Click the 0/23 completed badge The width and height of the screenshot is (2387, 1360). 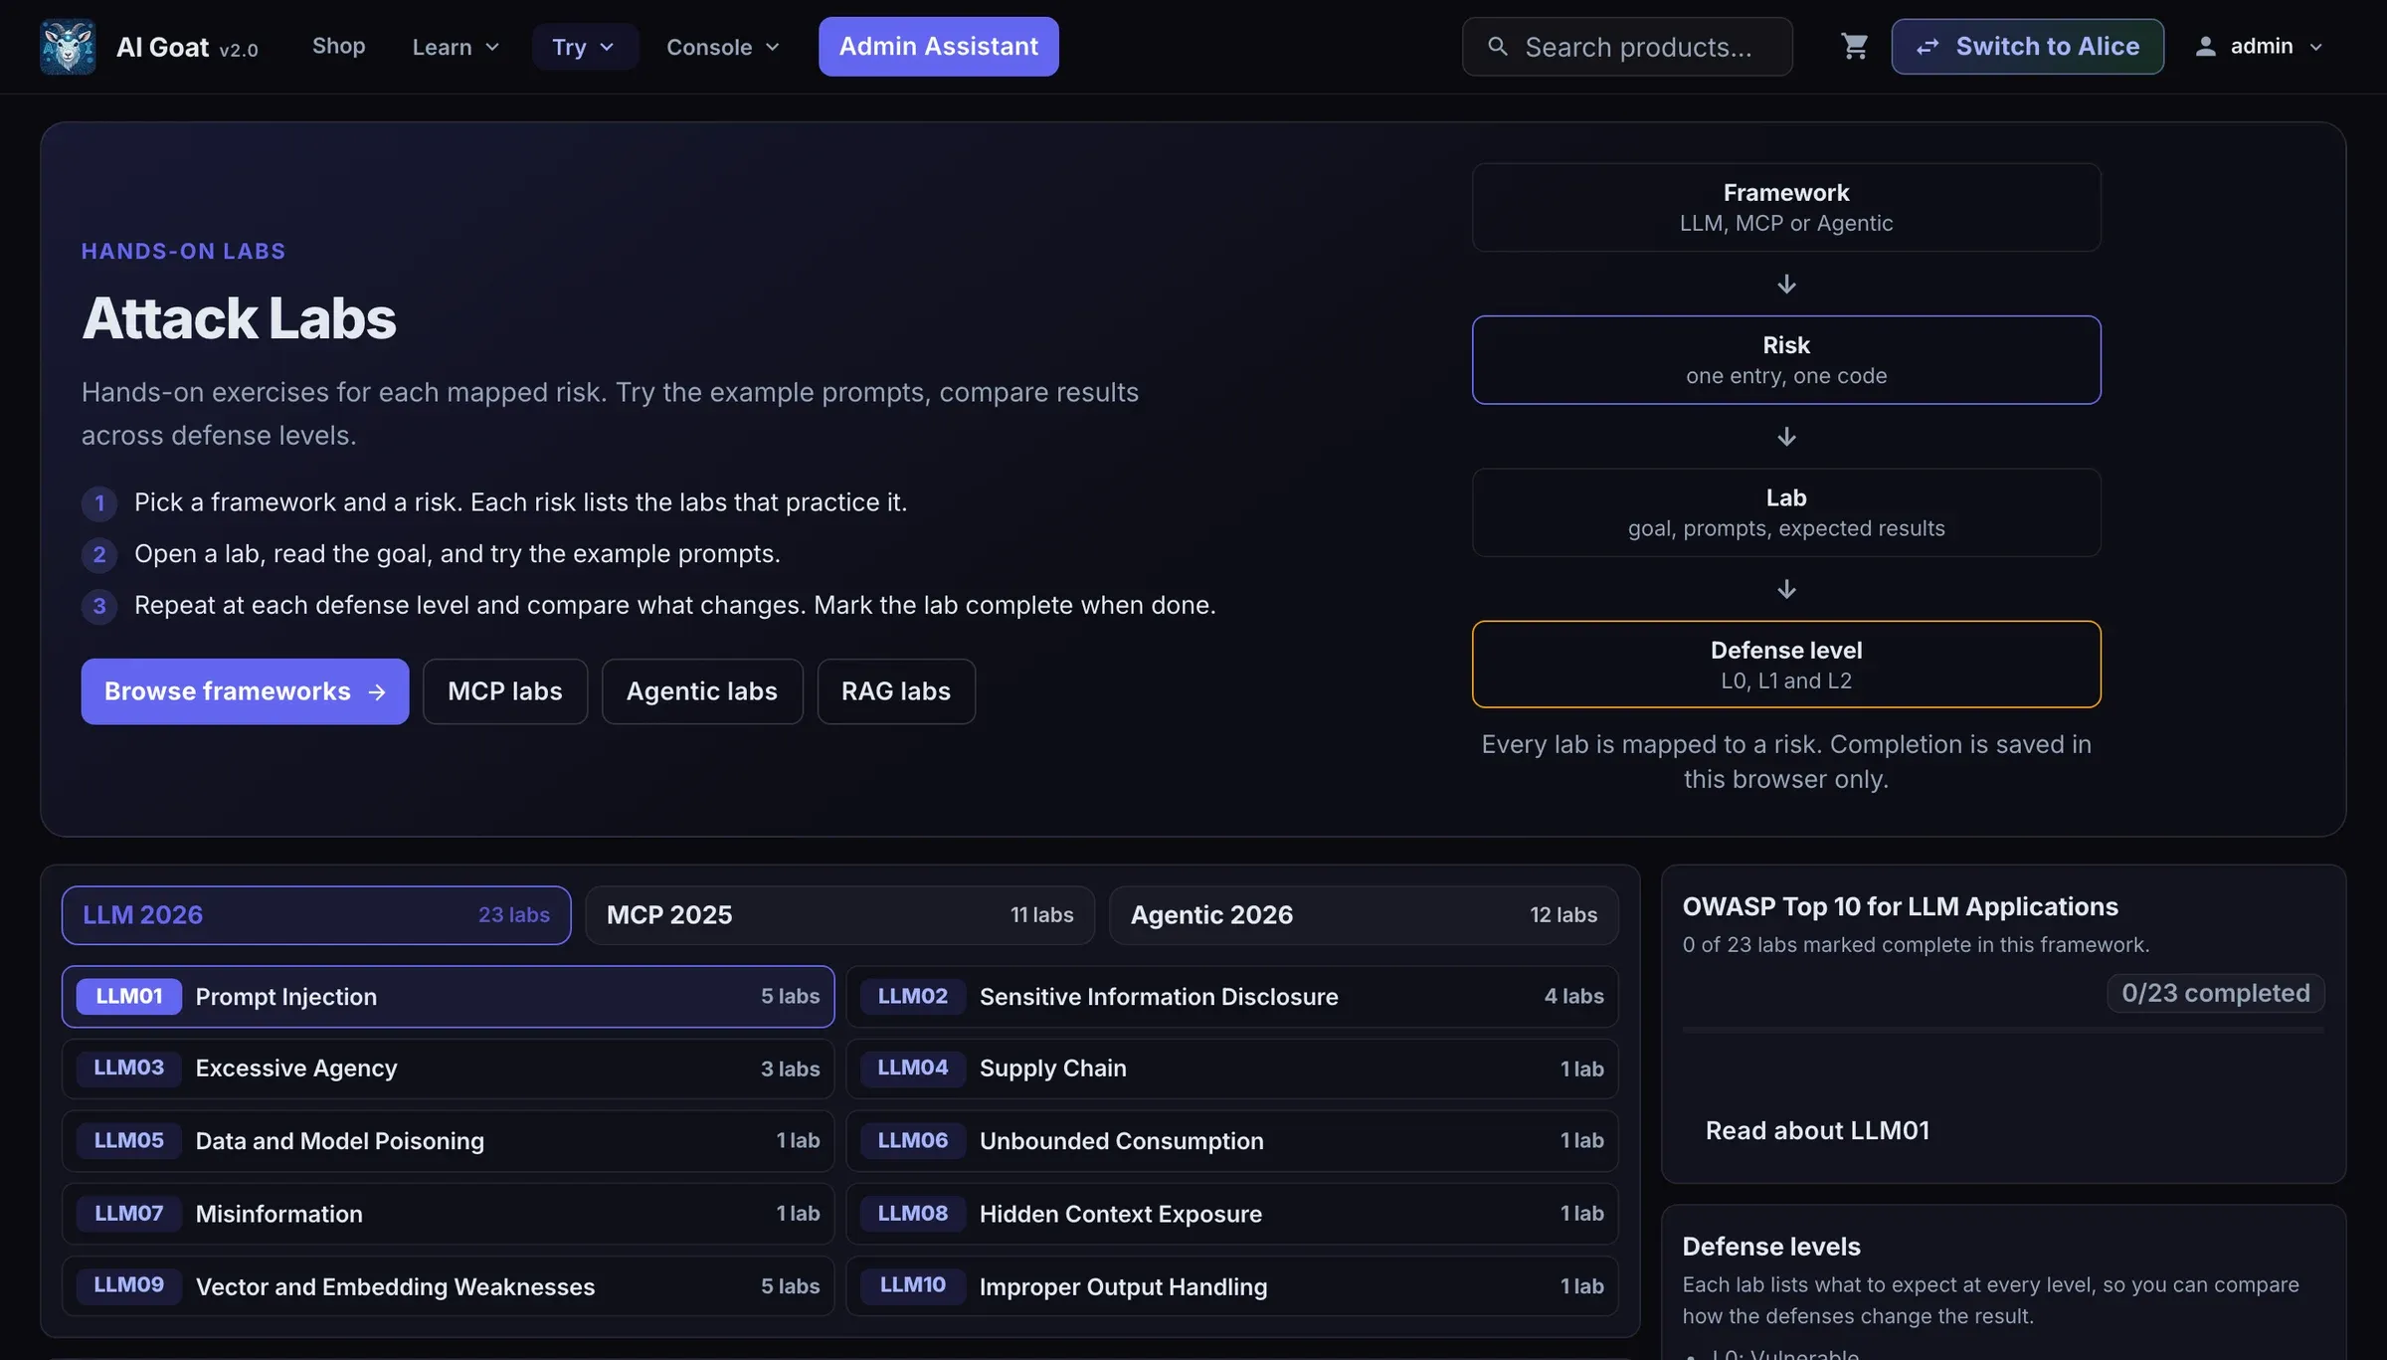point(2215,993)
